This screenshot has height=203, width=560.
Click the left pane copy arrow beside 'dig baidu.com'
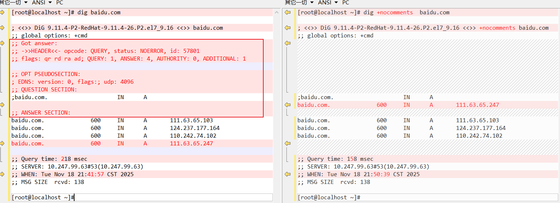coord(2,12)
